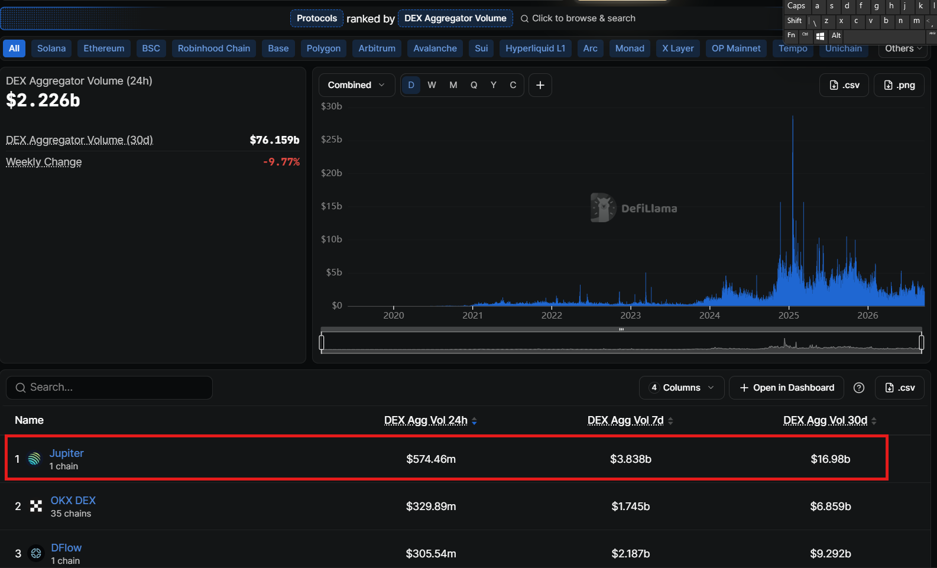Screen dimensions: 937x568
Task: Sort by DEX Agg Vol 7d arrows
Action: [670, 421]
